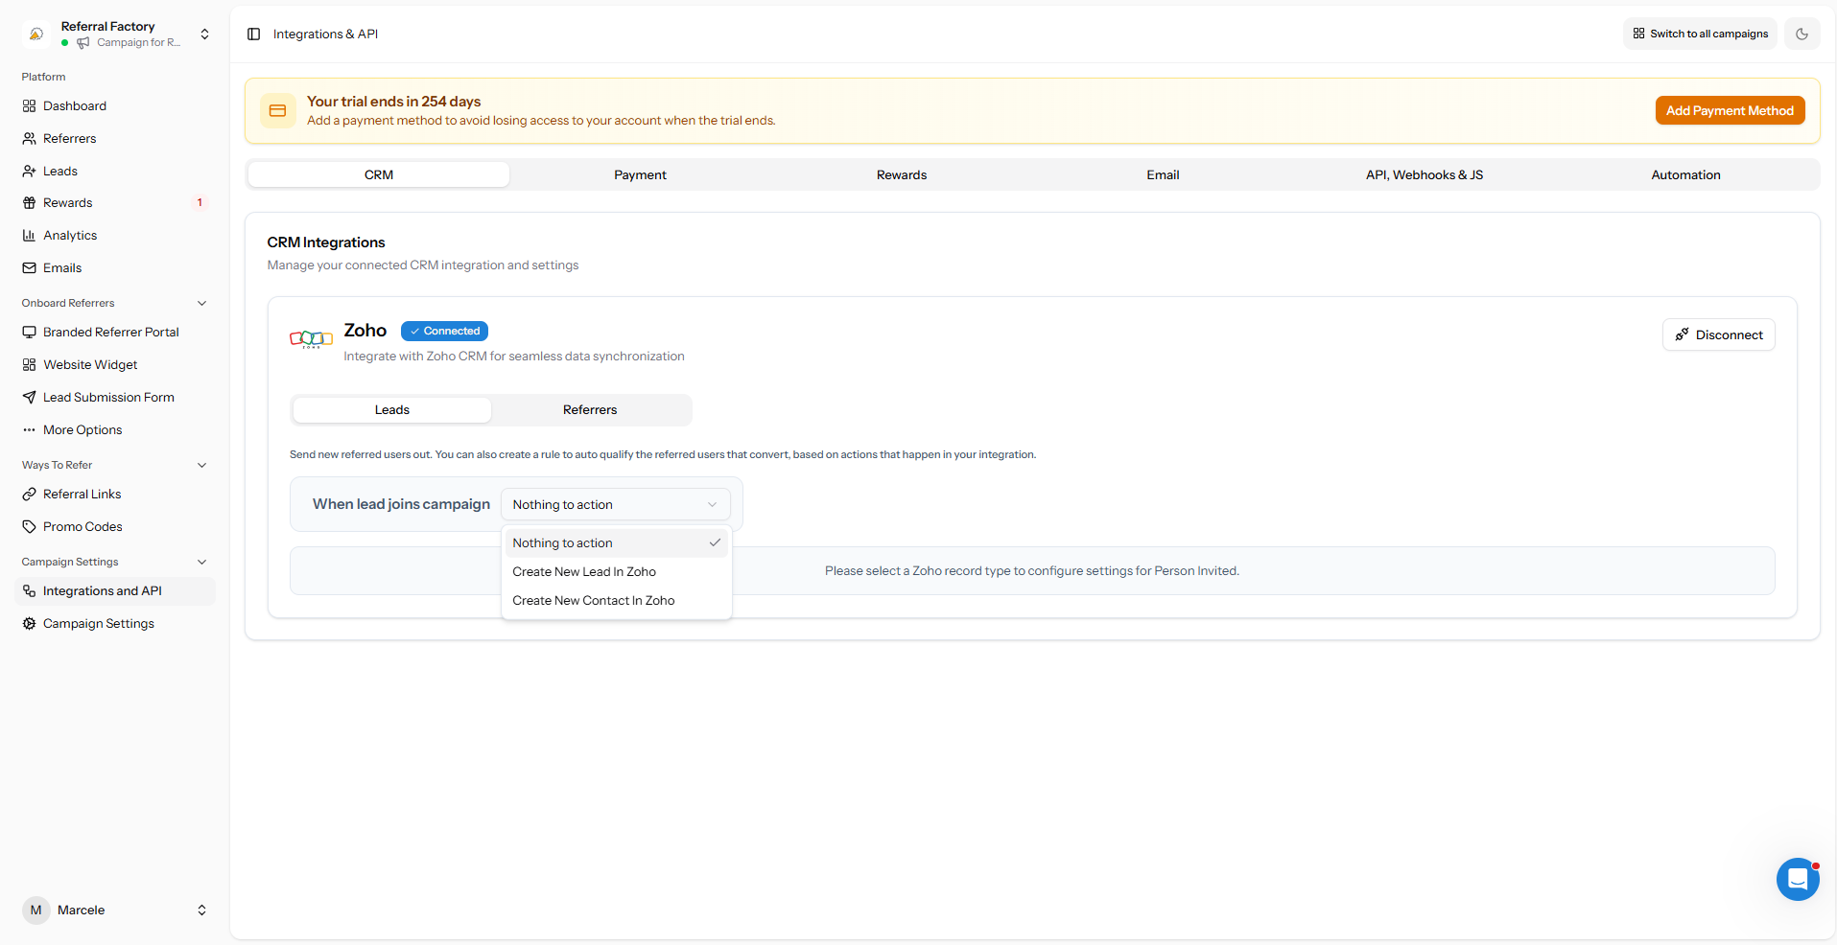1837x945 pixels.
Task: Open the Marcele user account menu
Action: 115,910
